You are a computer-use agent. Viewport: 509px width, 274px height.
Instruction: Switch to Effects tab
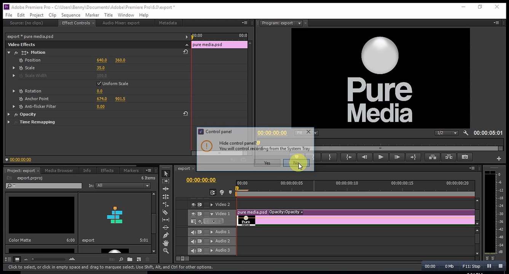pyautogui.click(x=107, y=170)
